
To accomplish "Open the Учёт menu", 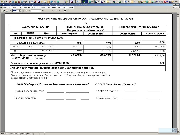I will click(20, 7).
